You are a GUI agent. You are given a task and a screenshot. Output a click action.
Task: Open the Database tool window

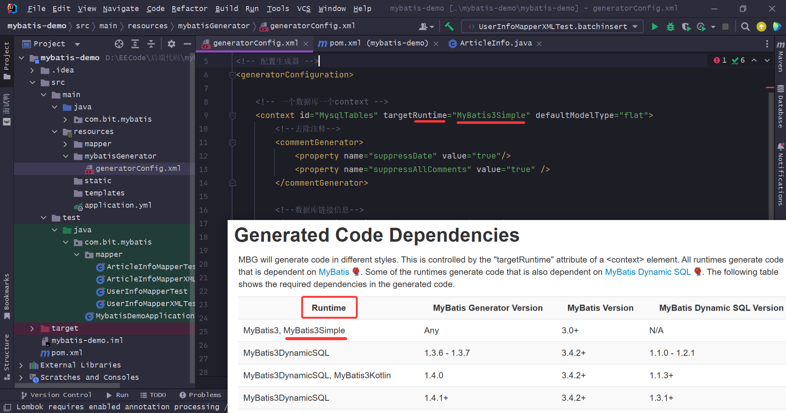click(x=781, y=107)
